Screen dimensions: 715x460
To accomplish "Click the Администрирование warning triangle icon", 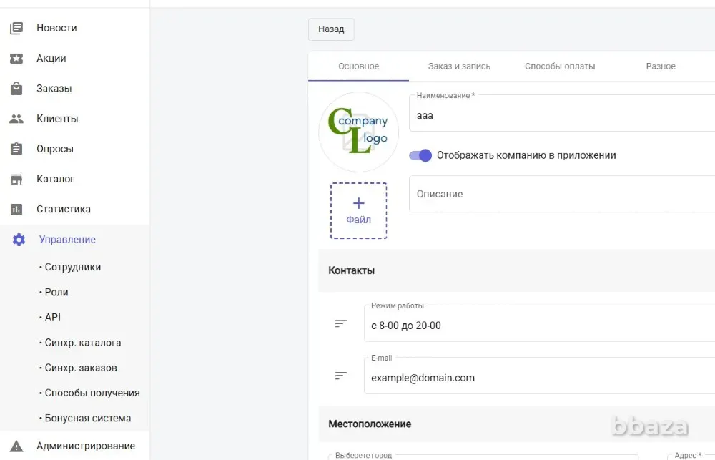I will point(16,446).
